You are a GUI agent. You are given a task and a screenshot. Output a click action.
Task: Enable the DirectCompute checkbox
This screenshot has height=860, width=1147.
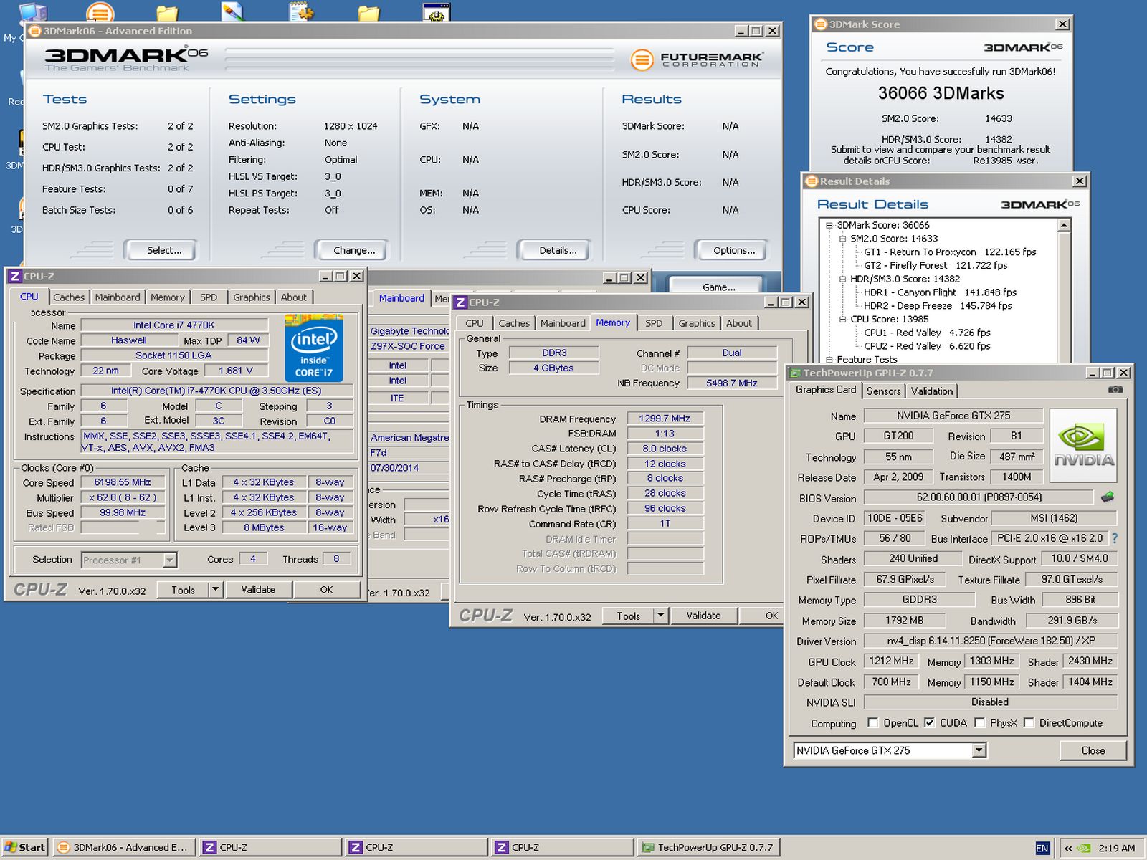coord(1029,722)
